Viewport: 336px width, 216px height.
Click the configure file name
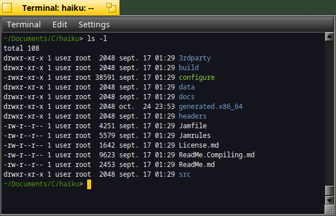[196, 78]
